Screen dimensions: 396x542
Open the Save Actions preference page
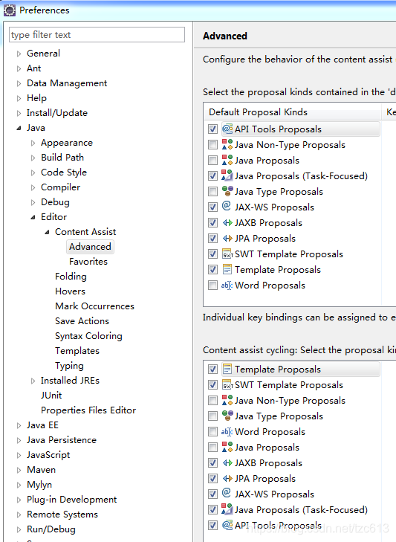click(82, 321)
